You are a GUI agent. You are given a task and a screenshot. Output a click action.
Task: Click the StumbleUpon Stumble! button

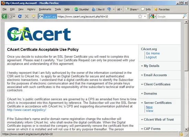(82, 9)
